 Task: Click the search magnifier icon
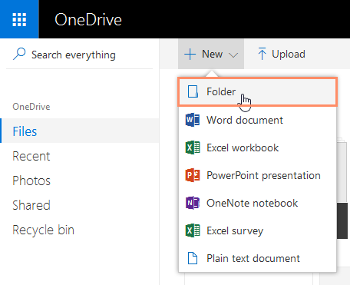tap(19, 54)
